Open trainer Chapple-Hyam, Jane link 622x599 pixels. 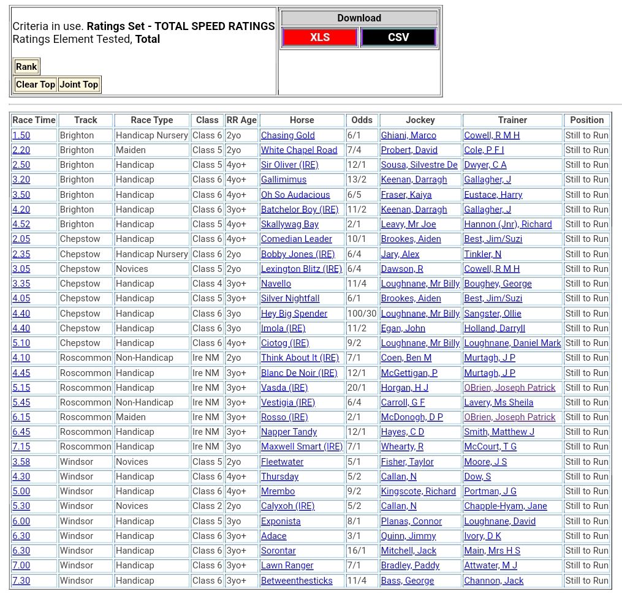(x=505, y=506)
